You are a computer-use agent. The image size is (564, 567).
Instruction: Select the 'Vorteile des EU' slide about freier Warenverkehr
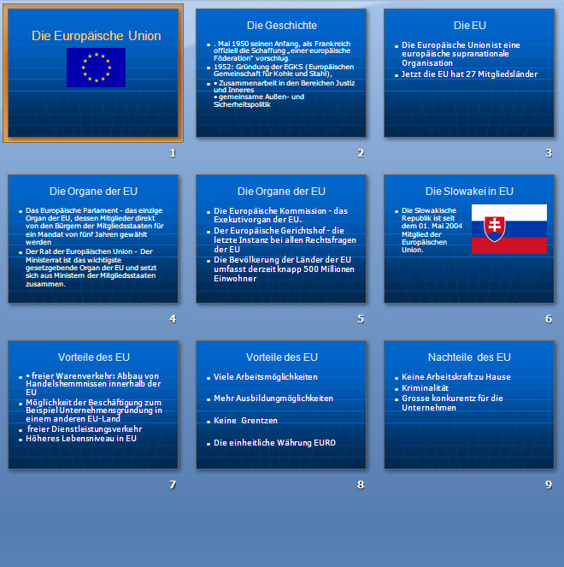[93, 405]
